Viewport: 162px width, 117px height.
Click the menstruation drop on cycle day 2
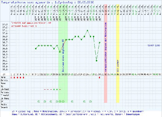coord(14,77)
